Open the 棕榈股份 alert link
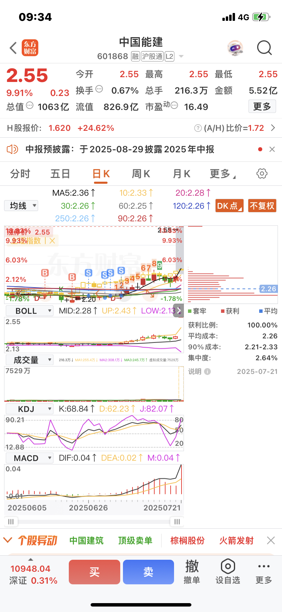 pyautogui.click(x=188, y=541)
